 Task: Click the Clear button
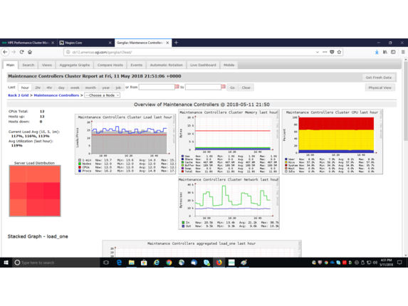coord(246,88)
